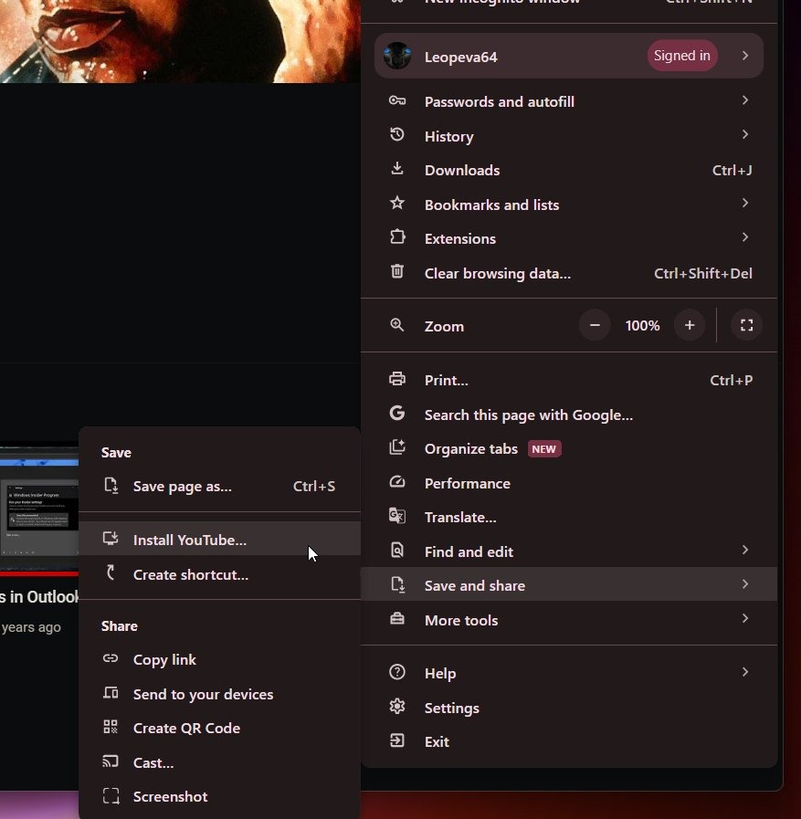The image size is (801, 819).
Task: Click the Google G icon
Action: click(397, 414)
